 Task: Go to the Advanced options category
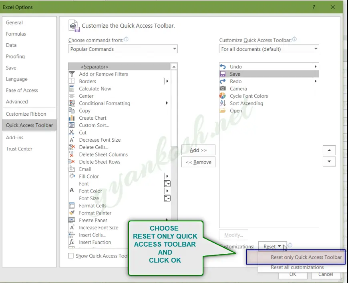[x=17, y=102]
